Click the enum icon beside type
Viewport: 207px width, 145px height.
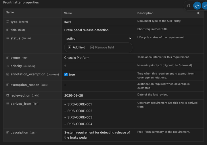click(8, 22)
